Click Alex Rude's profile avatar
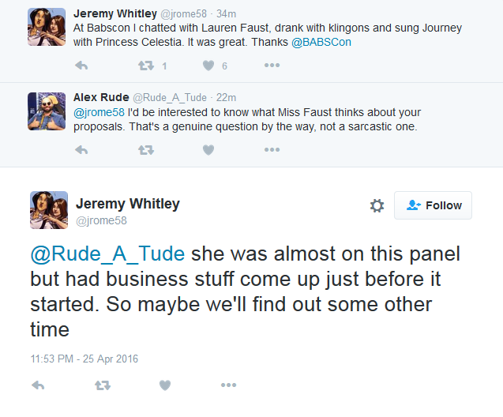Screen dimensions: 503x417 tap(44, 110)
